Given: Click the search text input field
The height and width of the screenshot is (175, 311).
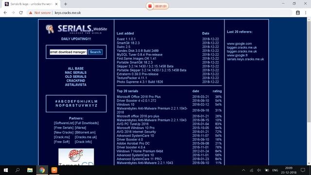Looking at the screenshot, I should (x=68, y=52).
